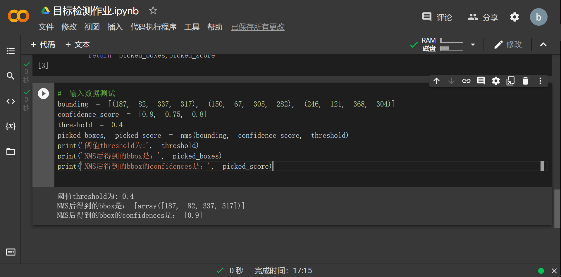
Task: Open the files folder sidebar
Action: pyautogui.click(x=11, y=151)
